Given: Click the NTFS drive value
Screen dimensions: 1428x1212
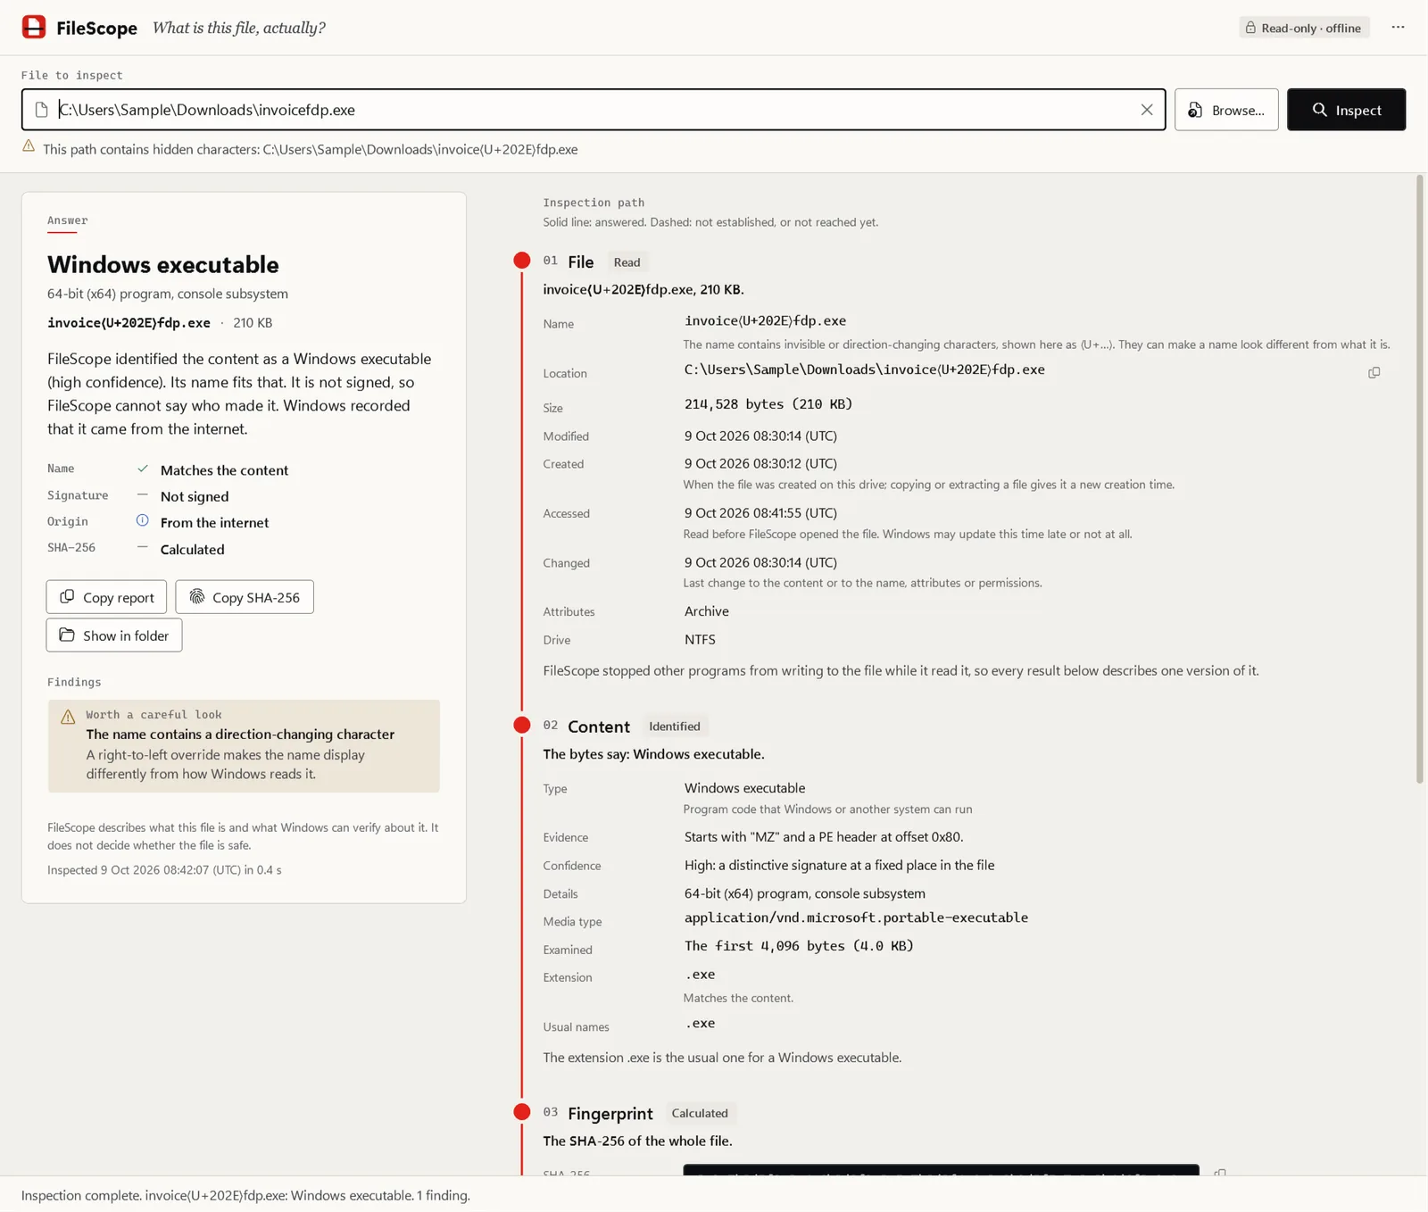Looking at the screenshot, I should 700,639.
